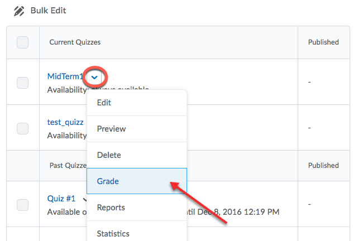Check the MidTerm1 row checkbox
The width and height of the screenshot is (358, 241).
22,83
